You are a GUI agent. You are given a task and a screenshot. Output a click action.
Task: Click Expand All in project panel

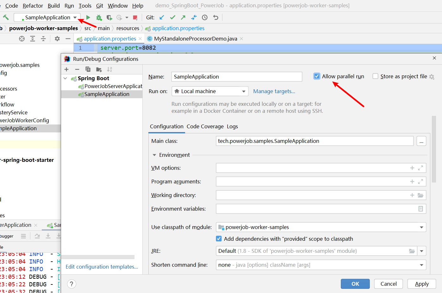click(33, 39)
